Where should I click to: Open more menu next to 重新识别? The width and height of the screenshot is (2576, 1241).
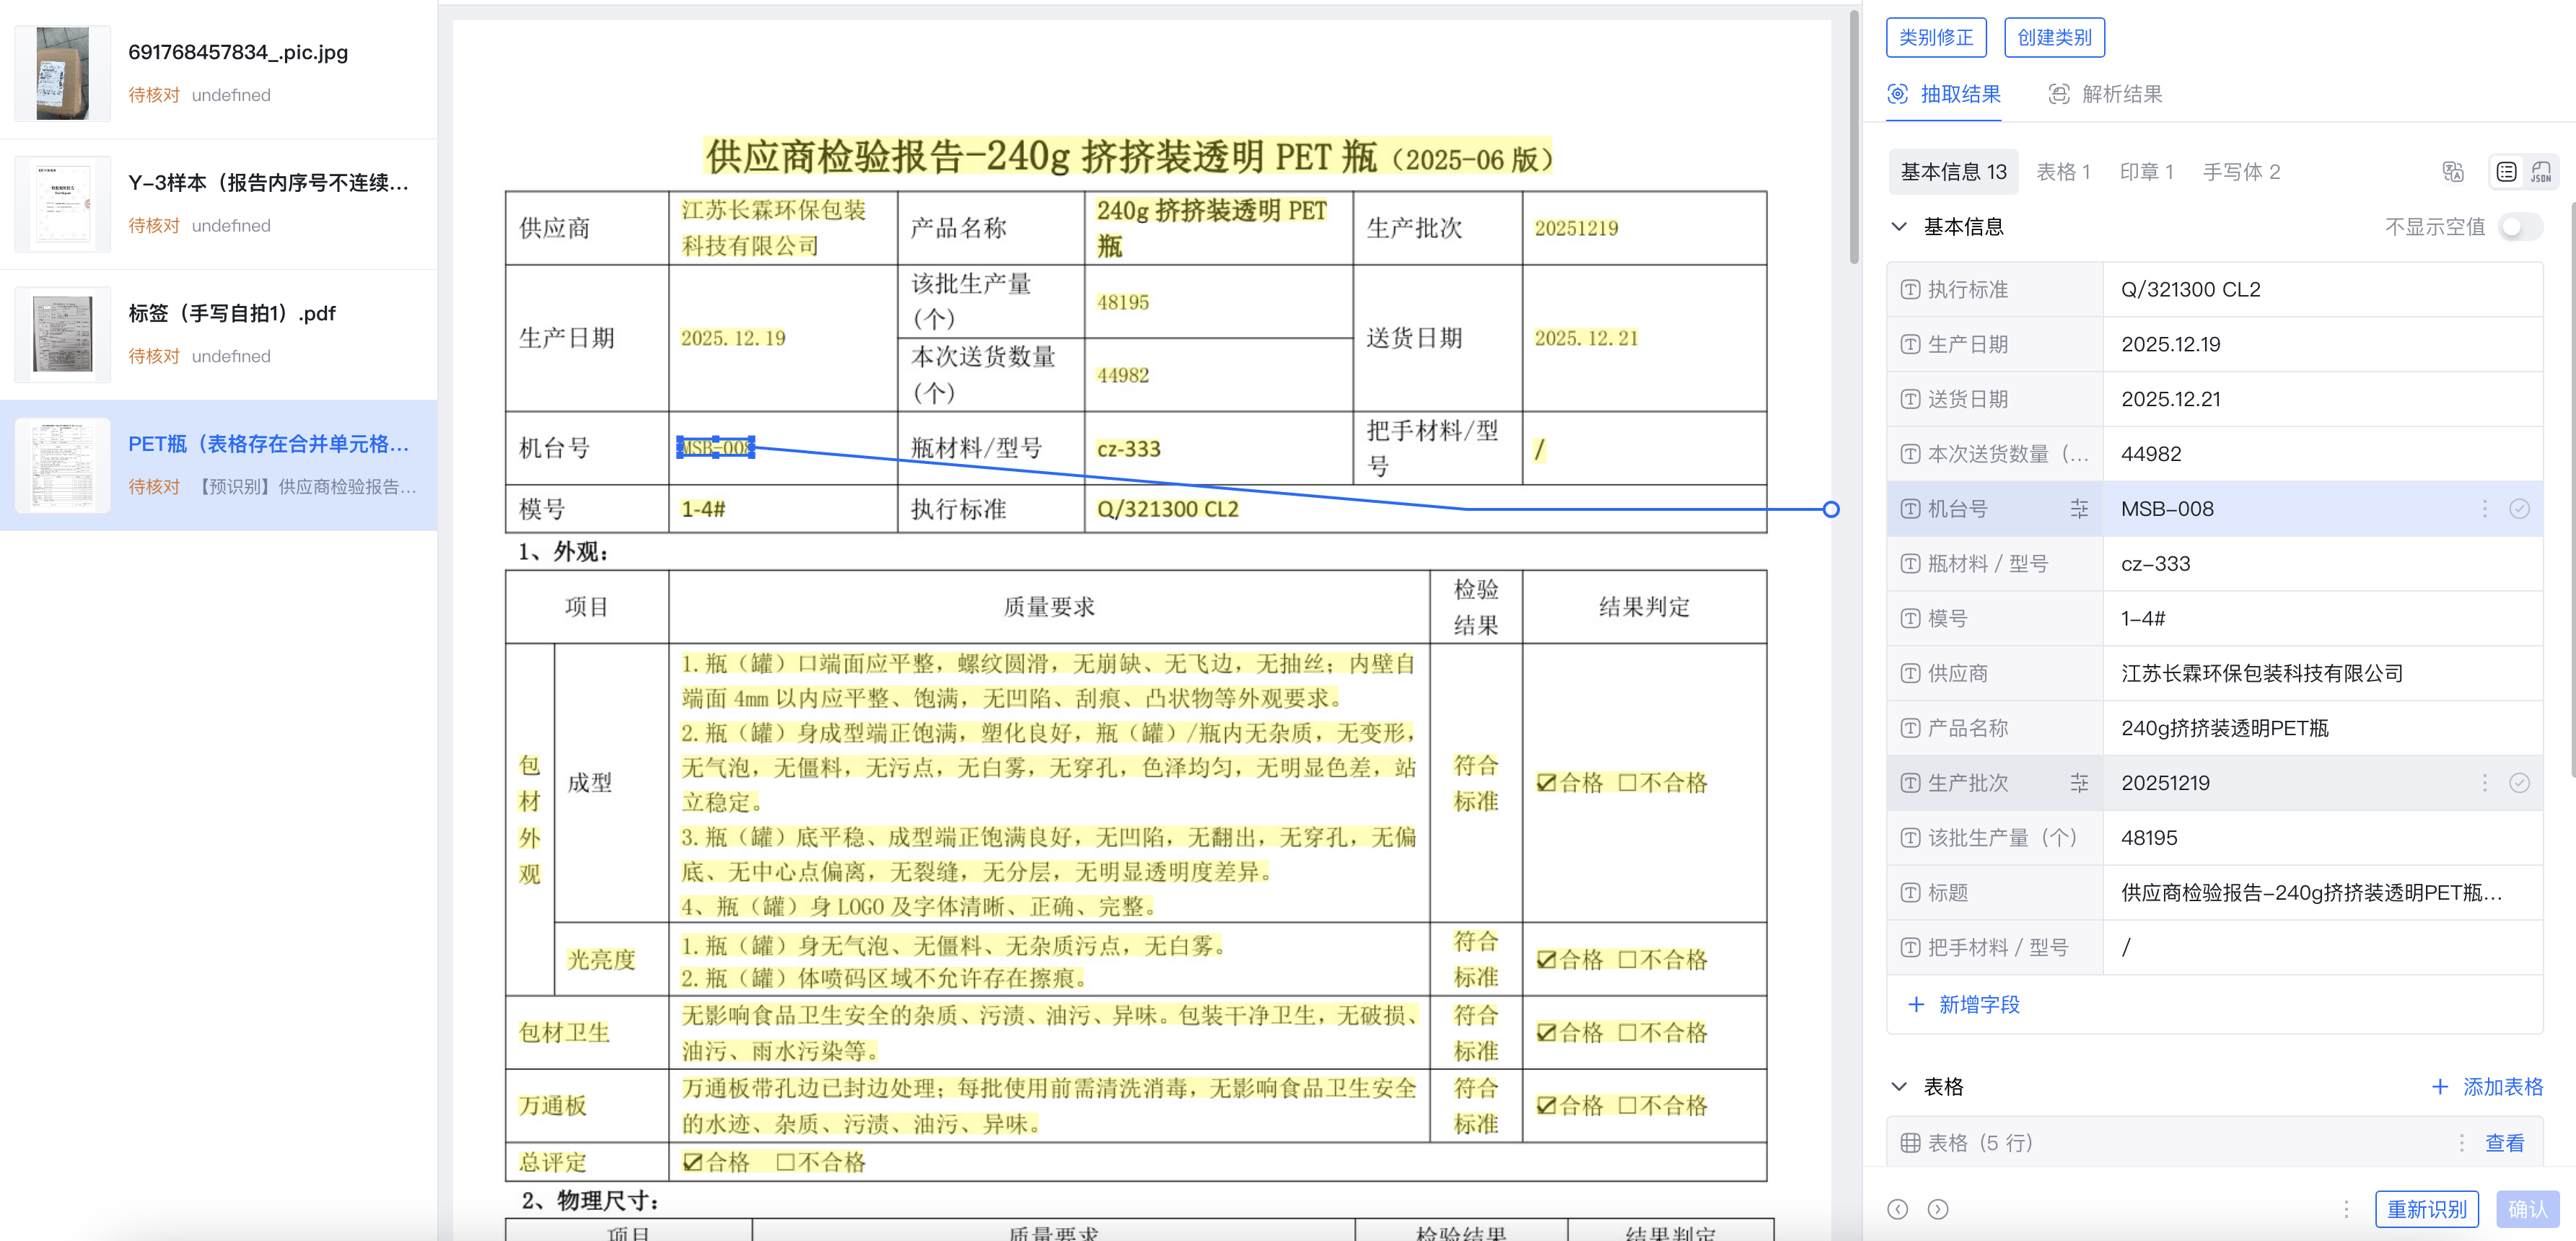pos(2346,1209)
